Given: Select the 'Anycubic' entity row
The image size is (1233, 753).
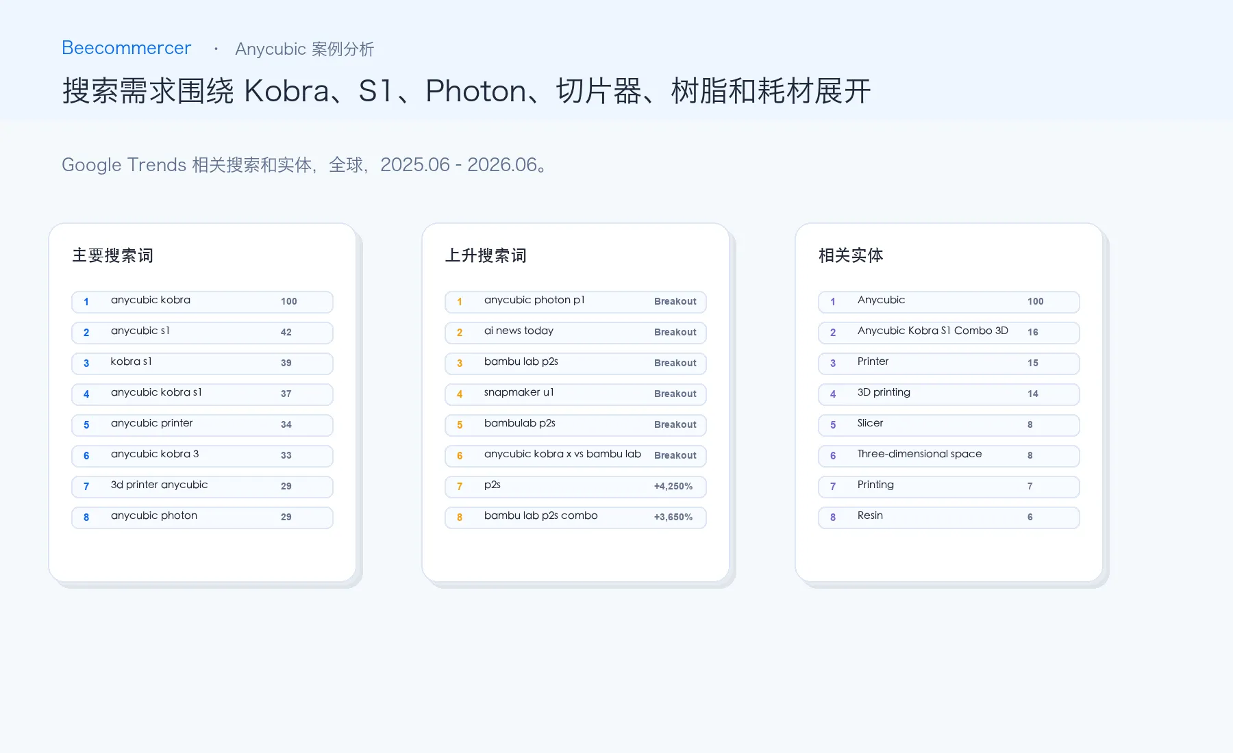Looking at the screenshot, I should 949,302.
